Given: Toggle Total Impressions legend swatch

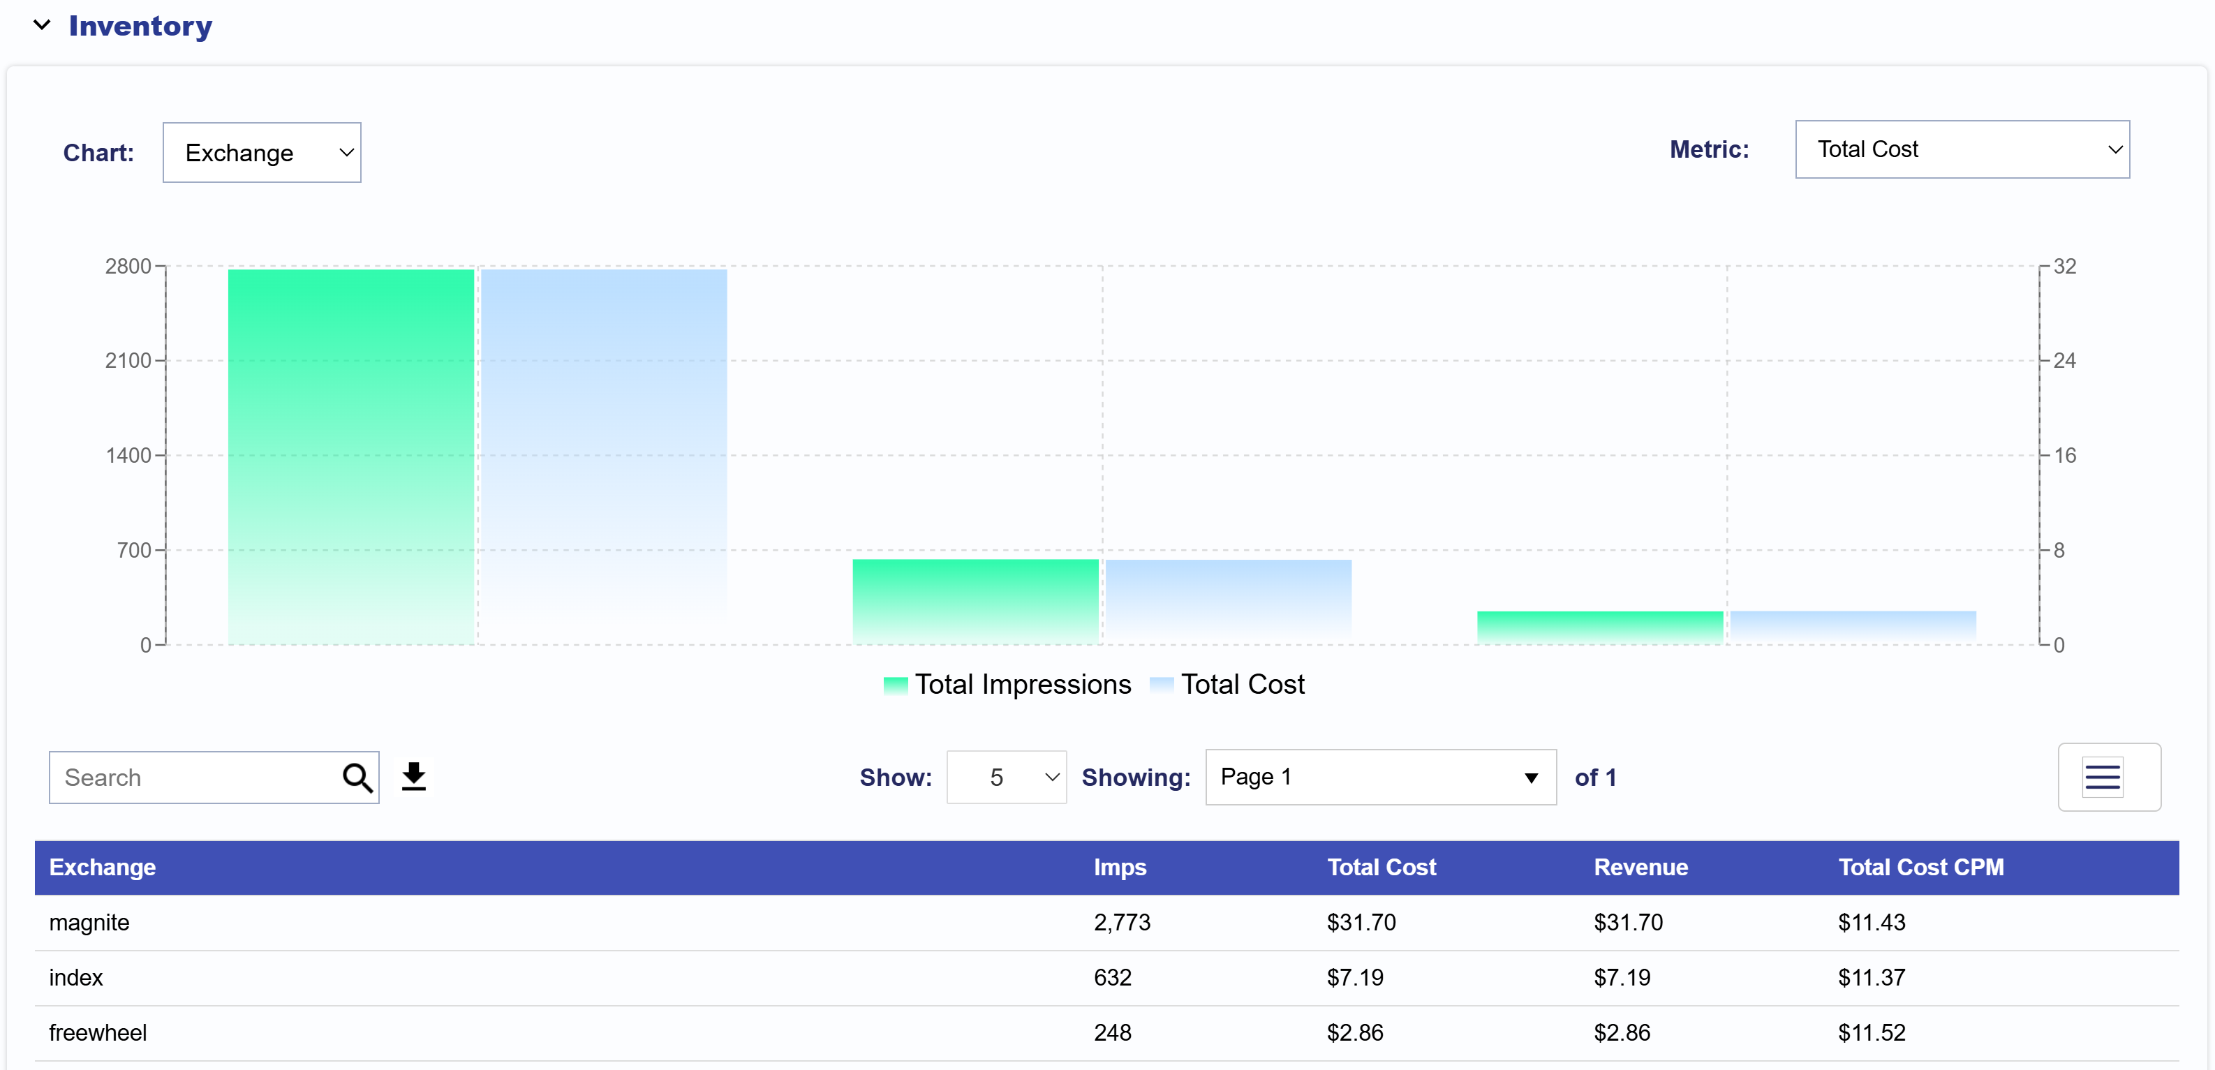Looking at the screenshot, I should click(895, 685).
